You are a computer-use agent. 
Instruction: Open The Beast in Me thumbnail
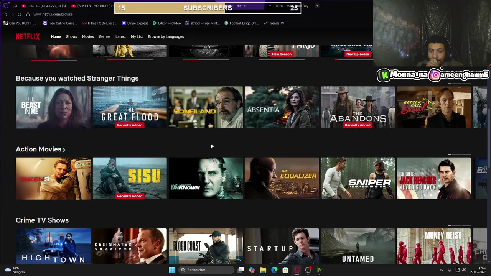click(53, 107)
